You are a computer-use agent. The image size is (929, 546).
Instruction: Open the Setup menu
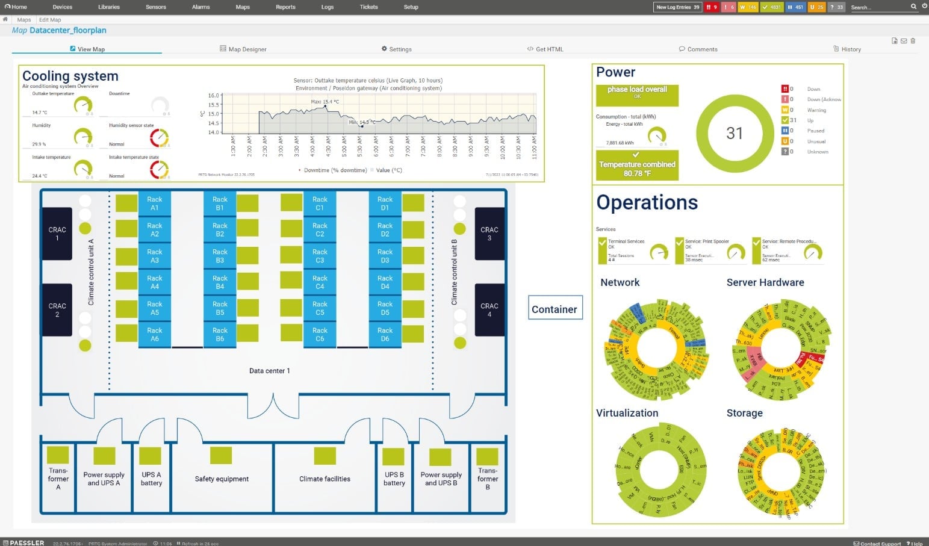(411, 7)
